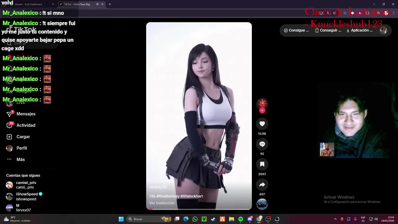The height and width of the screenshot is (224, 398).
Task: Open the creator avatar above the like button
Action: coord(262,104)
